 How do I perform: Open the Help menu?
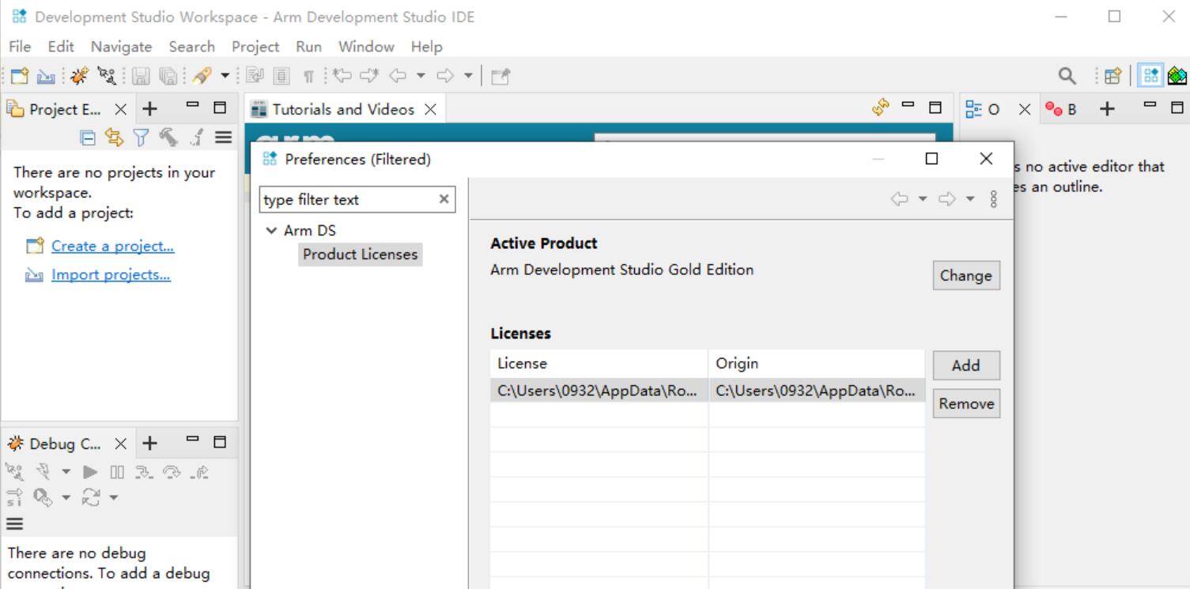pyautogui.click(x=427, y=47)
